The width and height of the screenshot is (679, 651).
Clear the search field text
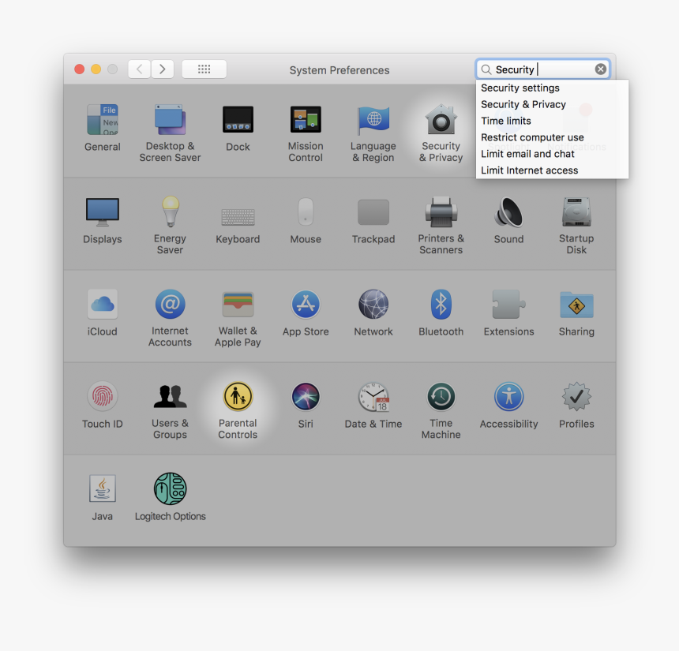pos(599,68)
